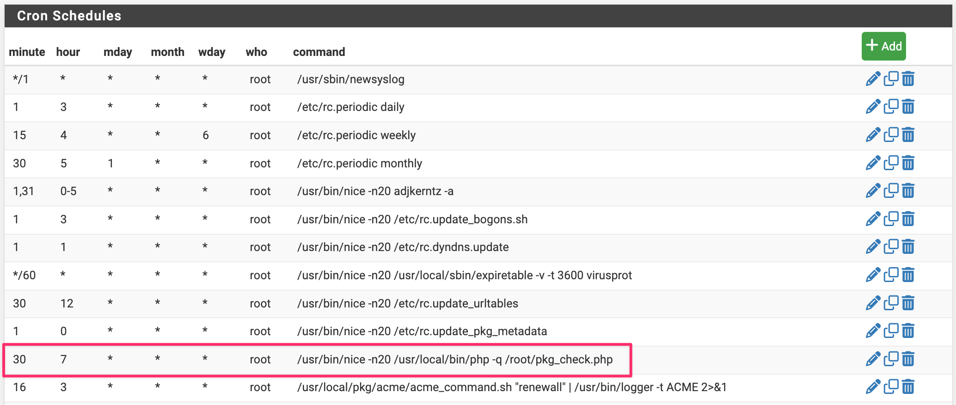This screenshot has width=956, height=405.
Task: Select the highlighted pkg_check.php command text
Action: click(x=455, y=360)
